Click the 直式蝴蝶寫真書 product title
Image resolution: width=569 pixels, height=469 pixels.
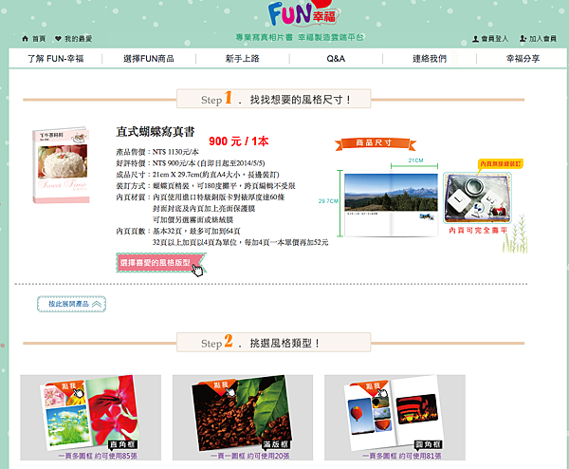coord(156,132)
